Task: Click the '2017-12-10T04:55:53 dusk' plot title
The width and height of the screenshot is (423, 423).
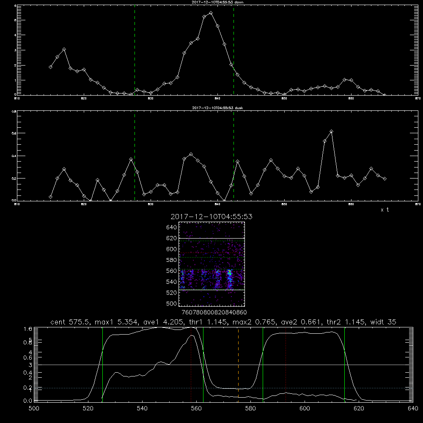Action: point(217,108)
